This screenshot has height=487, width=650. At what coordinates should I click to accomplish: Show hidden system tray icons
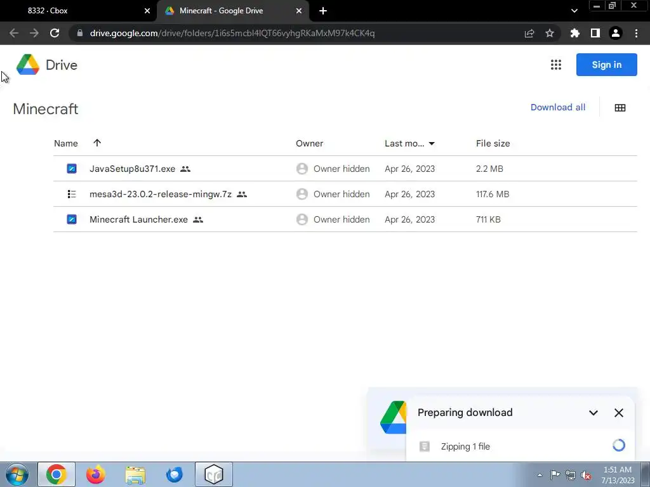[540, 475]
